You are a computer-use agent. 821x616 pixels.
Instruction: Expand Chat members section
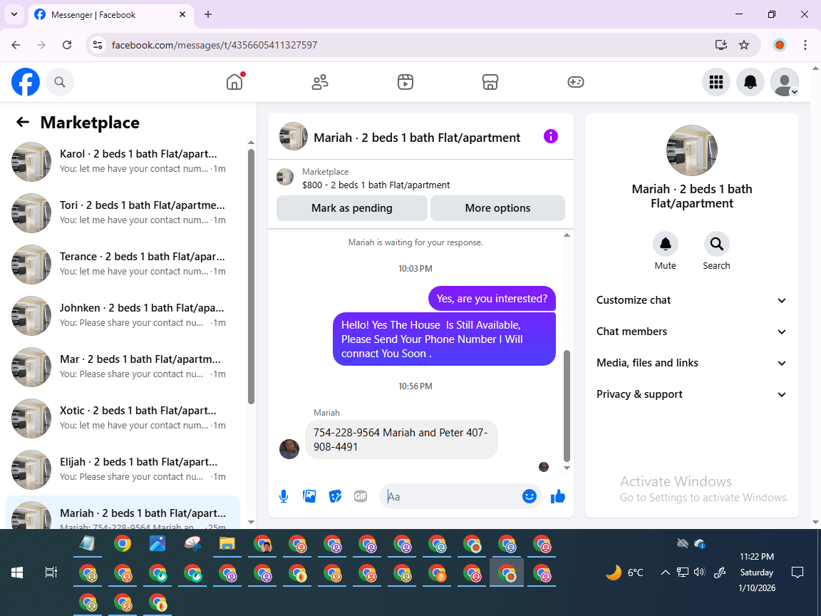[x=692, y=332]
